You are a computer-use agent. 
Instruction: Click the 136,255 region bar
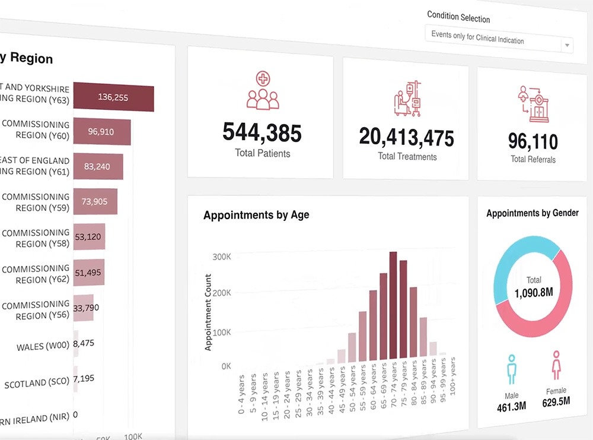[x=113, y=97]
